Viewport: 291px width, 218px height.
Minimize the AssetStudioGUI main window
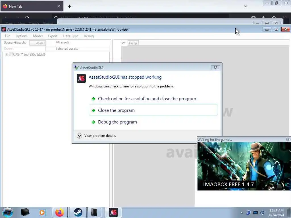(x=267, y=29)
